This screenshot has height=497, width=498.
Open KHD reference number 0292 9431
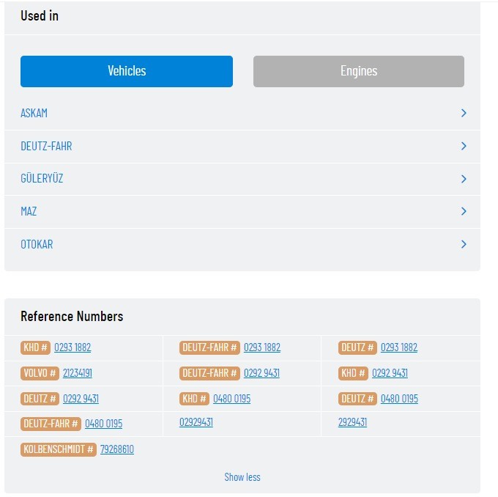point(390,373)
